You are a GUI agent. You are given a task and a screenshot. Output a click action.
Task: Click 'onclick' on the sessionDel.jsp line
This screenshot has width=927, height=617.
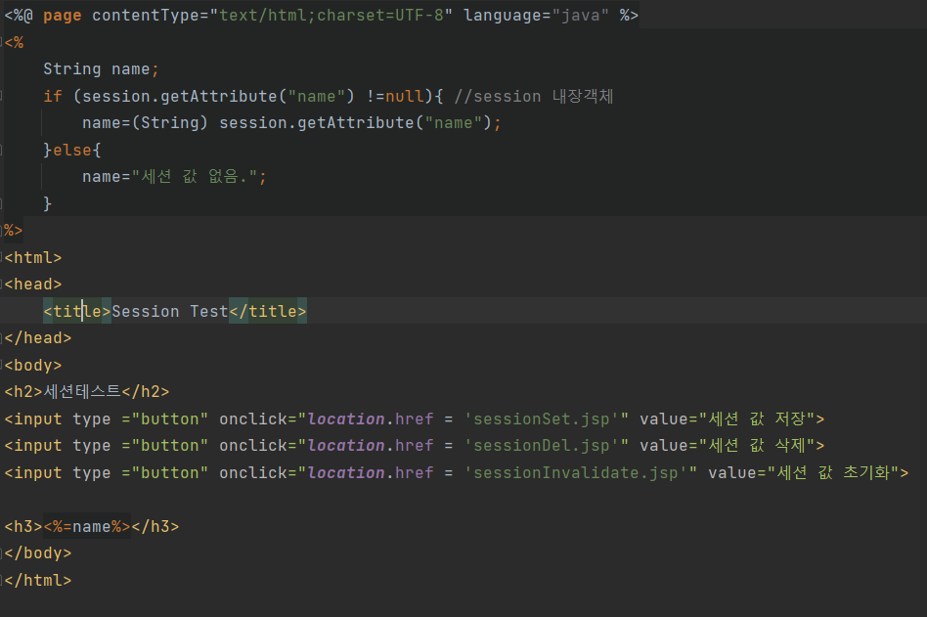[x=253, y=446]
